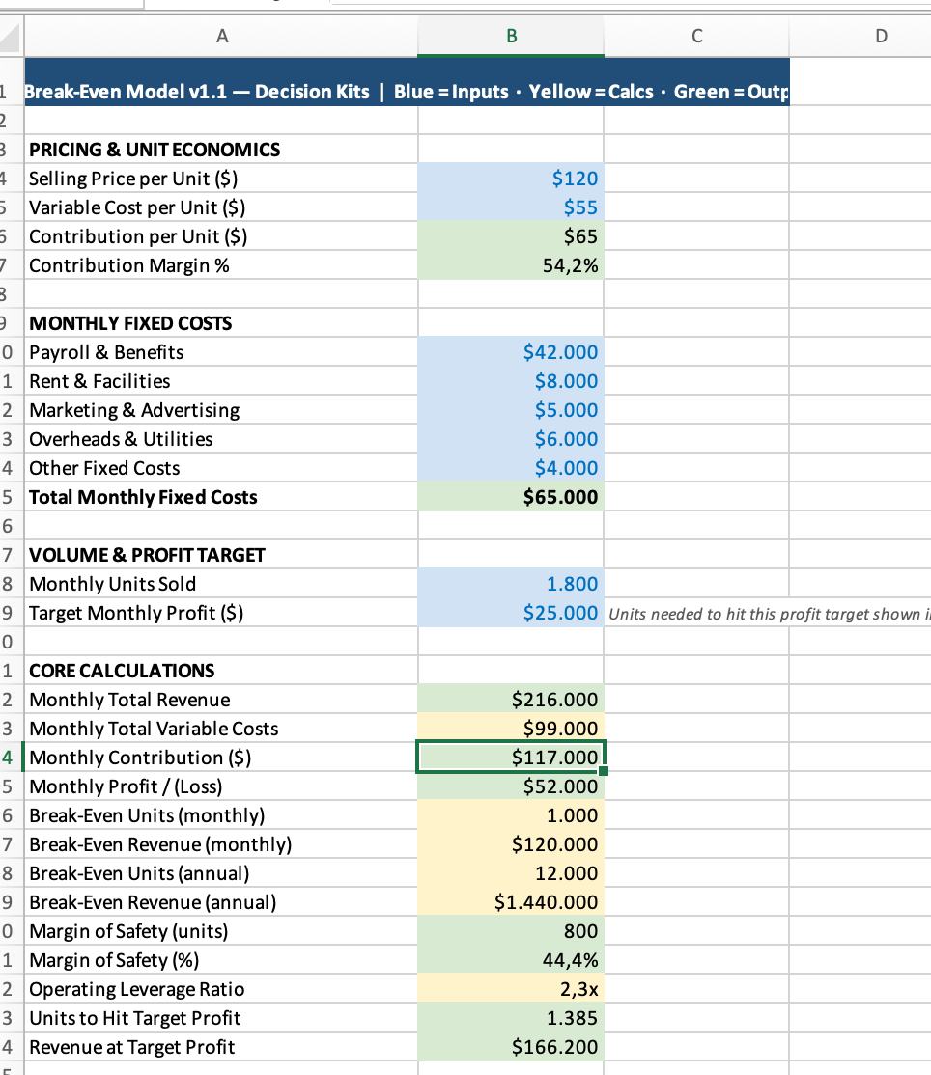Viewport: 931px width, 1075px height.
Task: Select the Variable Cost per Unit cell
Action: coord(510,207)
